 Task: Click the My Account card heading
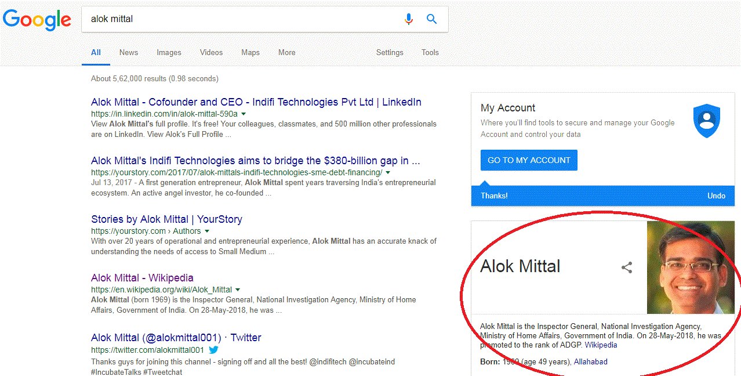508,108
